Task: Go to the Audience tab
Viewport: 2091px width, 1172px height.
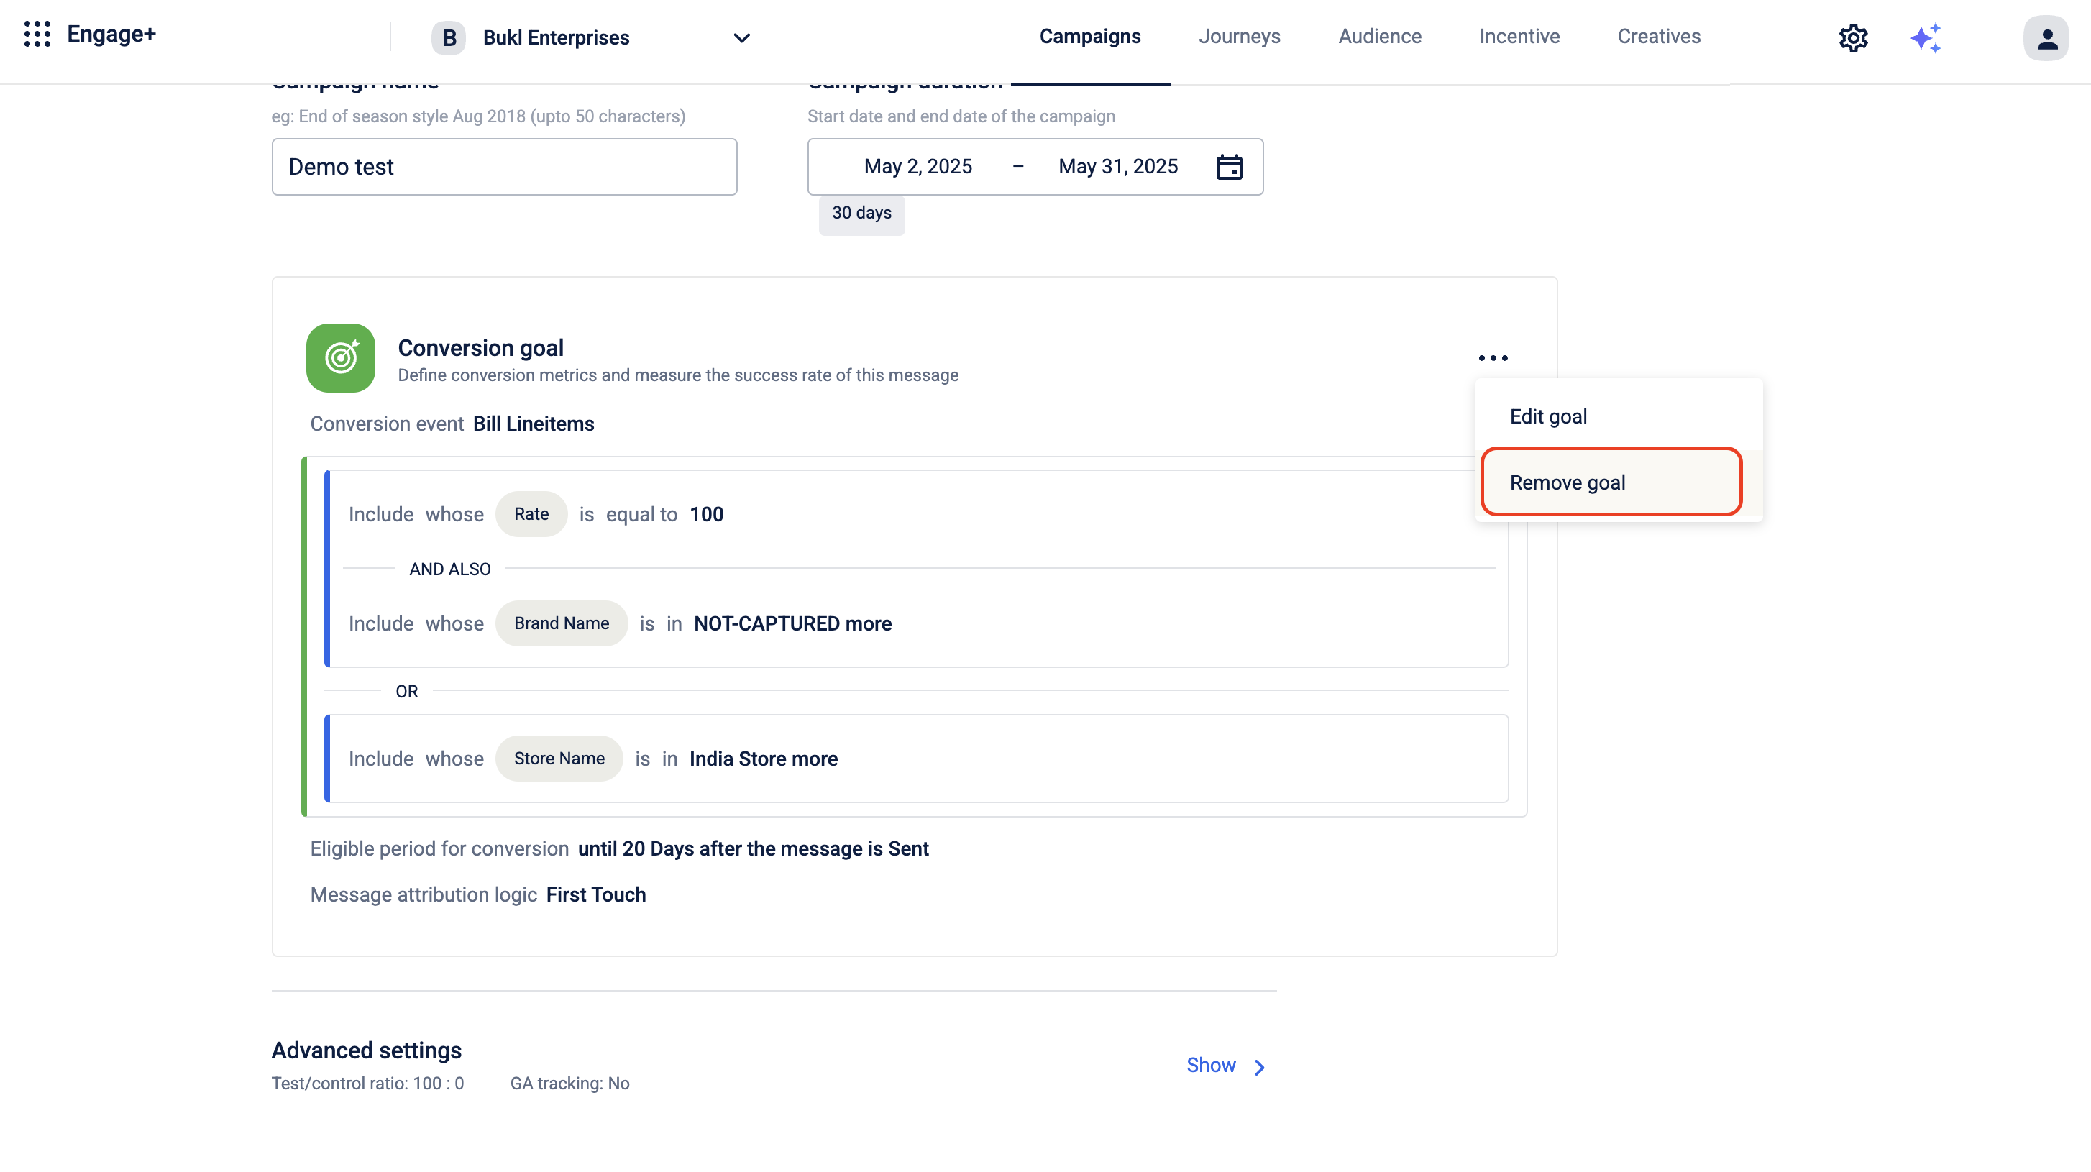Action: click(x=1379, y=37)
